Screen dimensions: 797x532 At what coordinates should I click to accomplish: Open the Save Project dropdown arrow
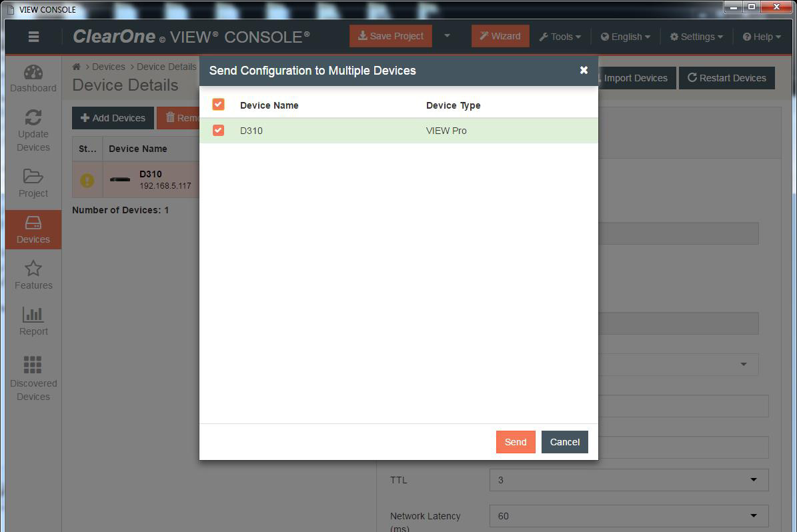[x=448, y=36]
